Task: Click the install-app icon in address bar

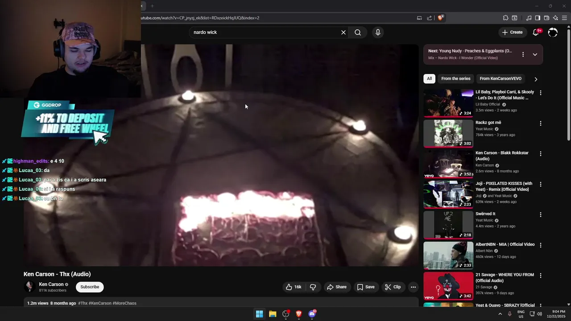Action: (x=419, y=18)
